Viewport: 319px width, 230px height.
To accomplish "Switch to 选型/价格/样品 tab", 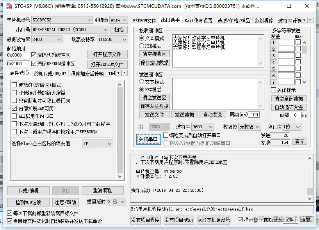I will tap(233, 21).
